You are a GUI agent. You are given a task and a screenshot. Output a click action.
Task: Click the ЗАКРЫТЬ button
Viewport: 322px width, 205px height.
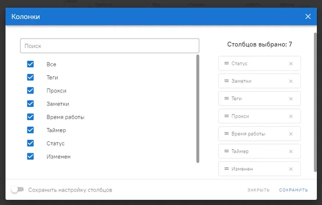[258, 190]
